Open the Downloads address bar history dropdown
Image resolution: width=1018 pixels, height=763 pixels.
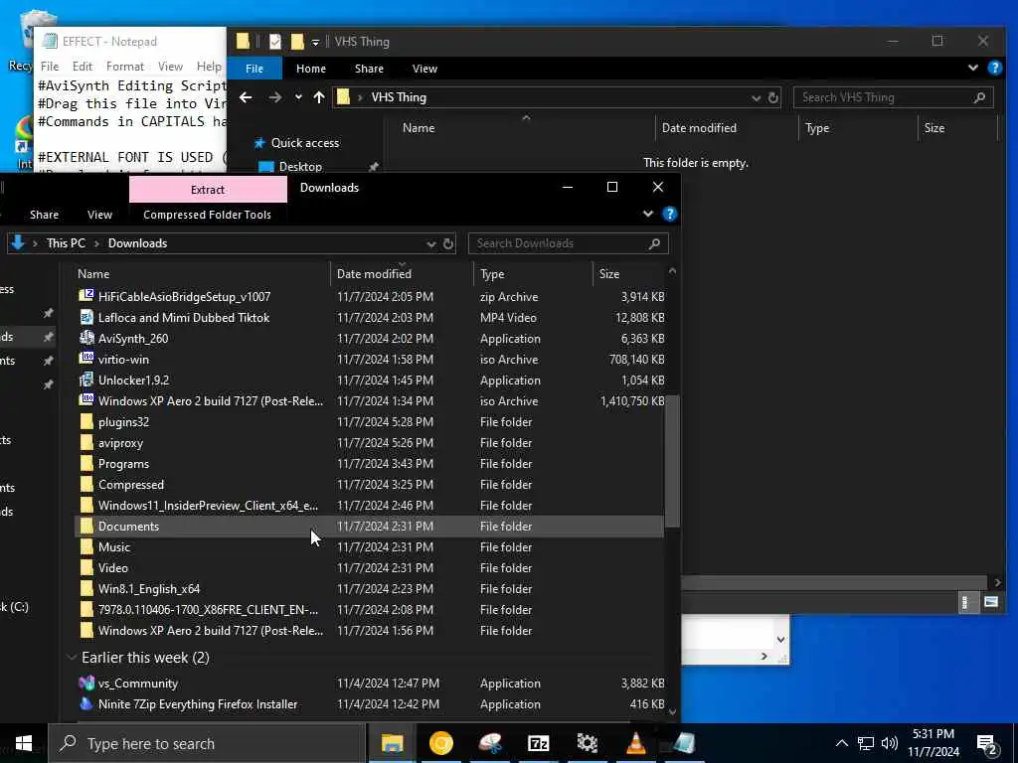[430, 244]
